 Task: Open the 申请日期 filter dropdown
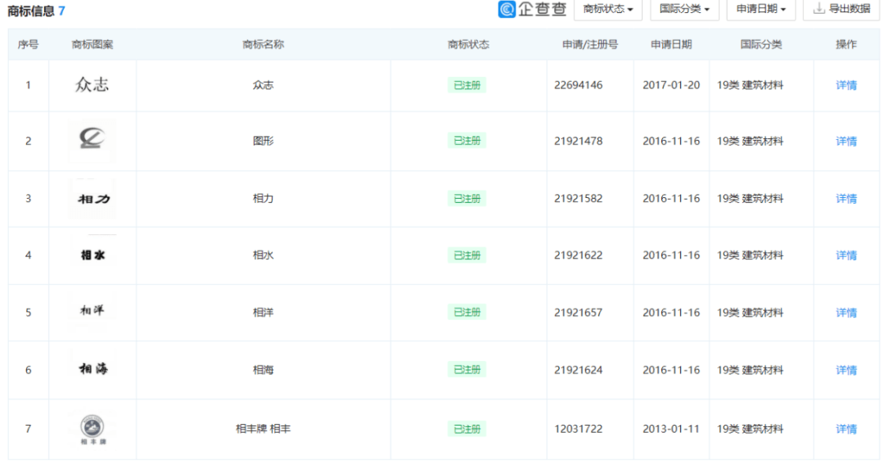[760, 9]
